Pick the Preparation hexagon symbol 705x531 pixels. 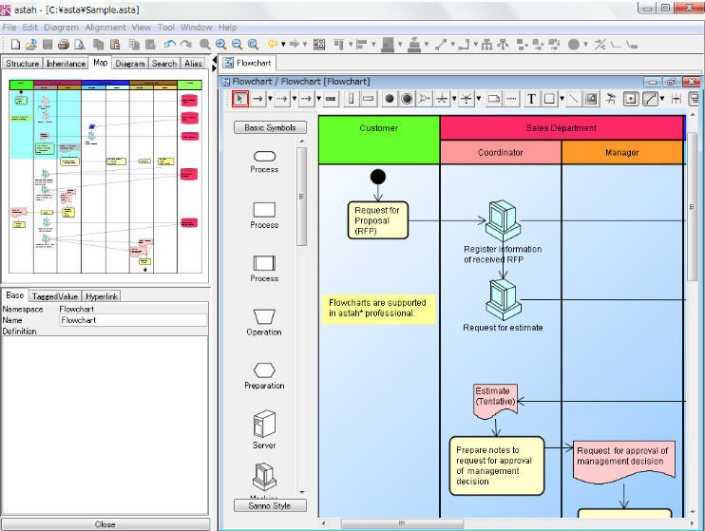(264, 370)
